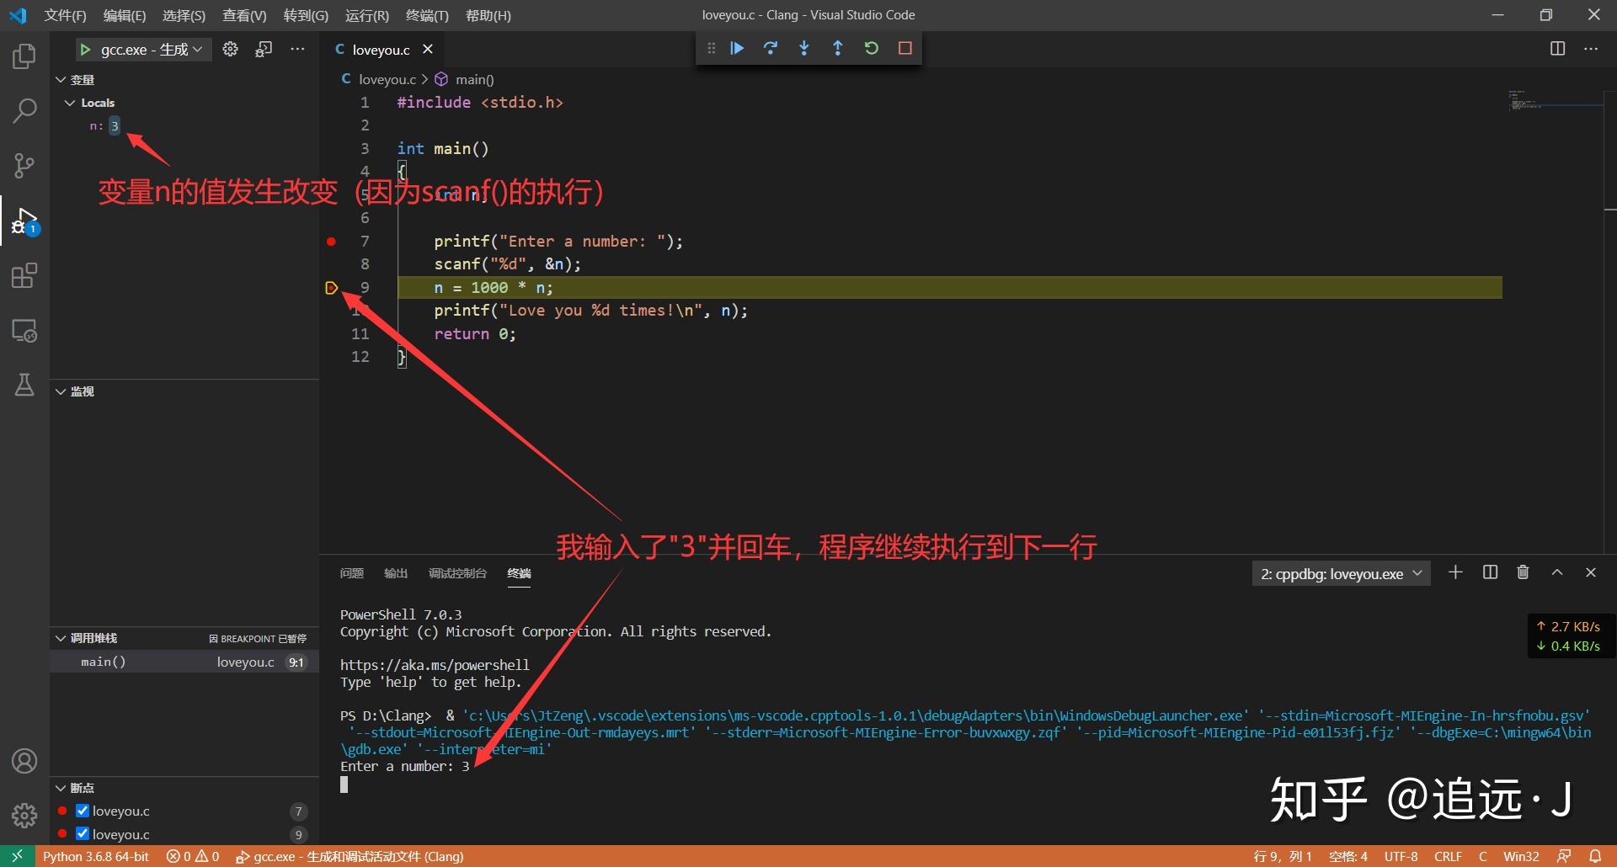Restart the debug session
The image size is (1617, 867).
[x=871, y=48]
